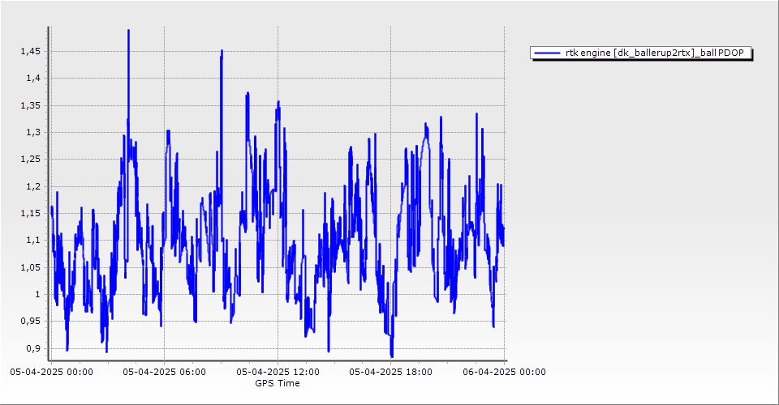
Task: Click the 06-04-2025 00:00 x-axis label
Action: click(504, 372)
